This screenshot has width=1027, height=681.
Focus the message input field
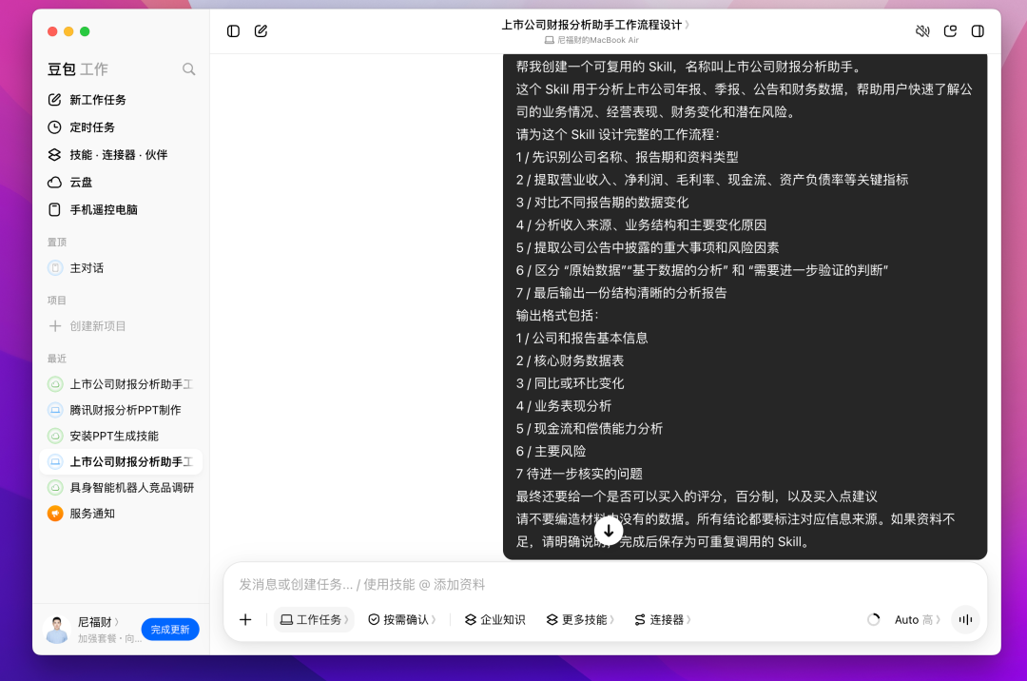tap(605, 584)
